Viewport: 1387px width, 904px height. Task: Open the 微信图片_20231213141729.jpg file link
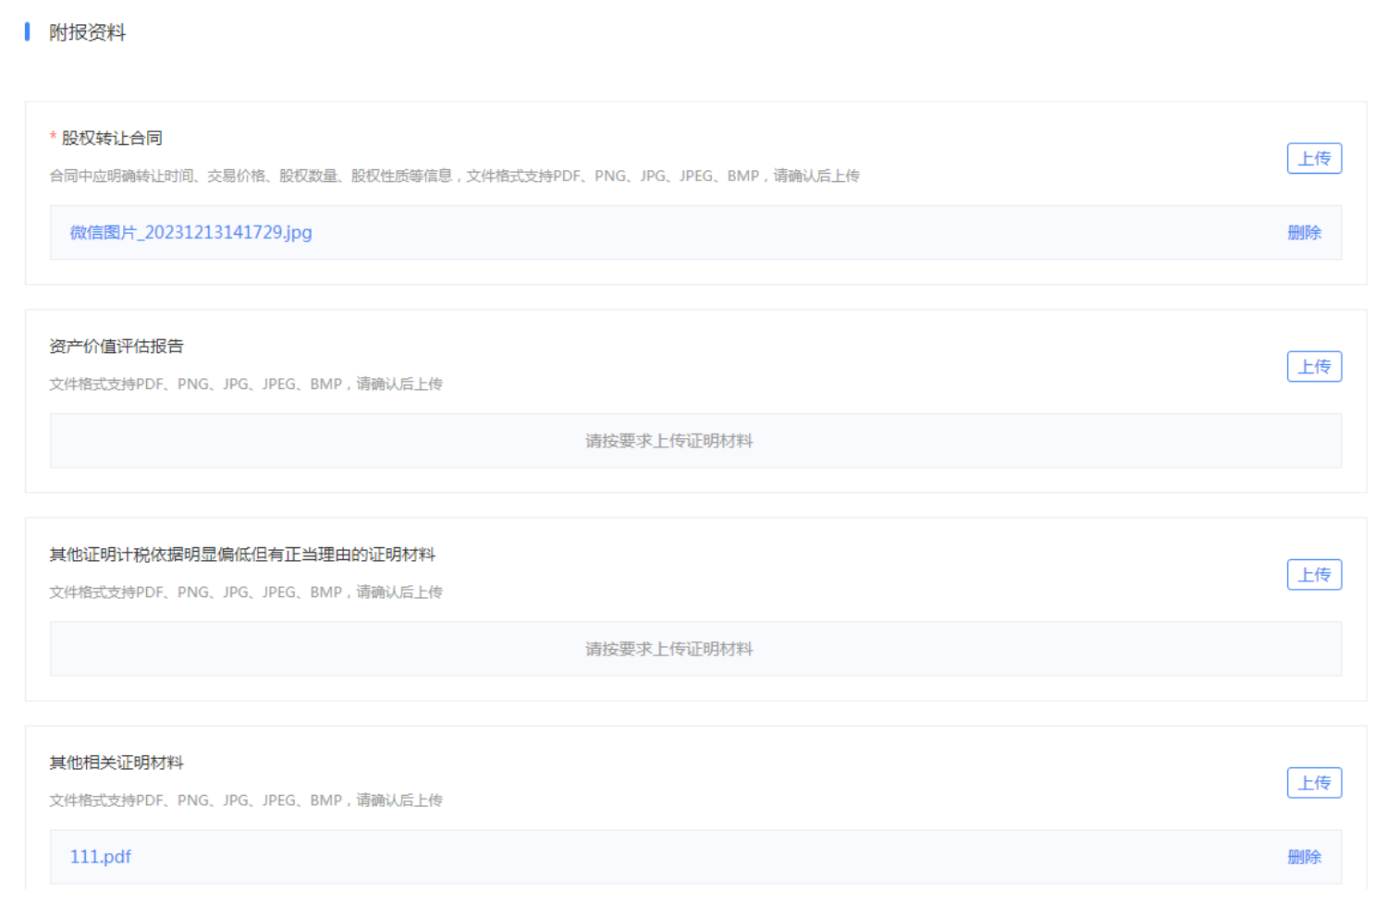coord(190,233)
